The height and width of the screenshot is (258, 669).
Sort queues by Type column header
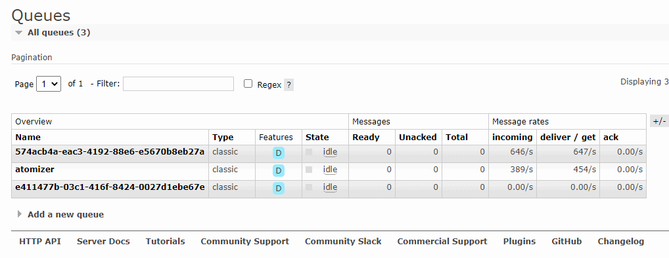coord(223,138)
